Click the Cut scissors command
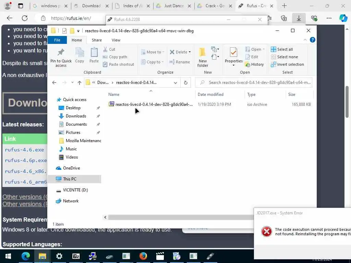The height and width of the screenshot is (263, 351). click(x=109, y=49)
